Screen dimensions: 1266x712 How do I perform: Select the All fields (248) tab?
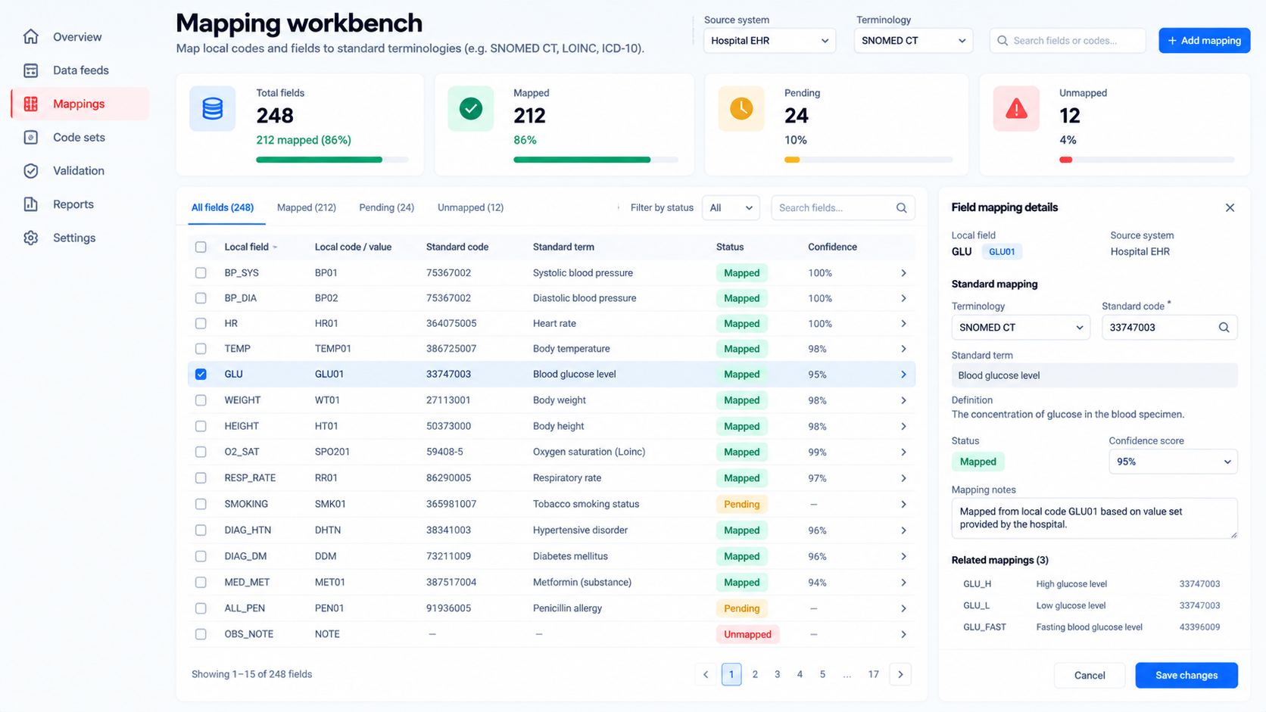(x=223, y=207)
